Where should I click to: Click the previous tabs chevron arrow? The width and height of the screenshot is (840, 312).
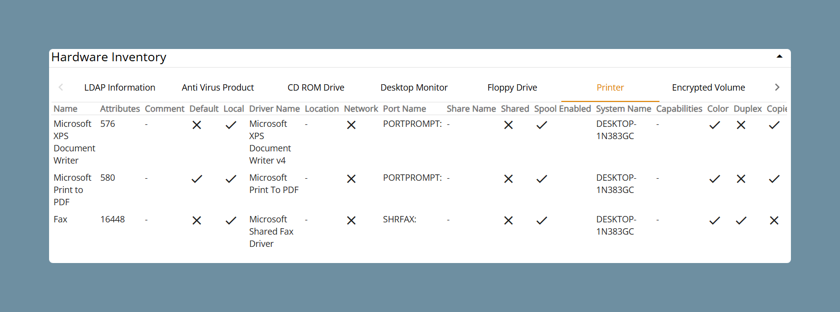pos(61,87)
